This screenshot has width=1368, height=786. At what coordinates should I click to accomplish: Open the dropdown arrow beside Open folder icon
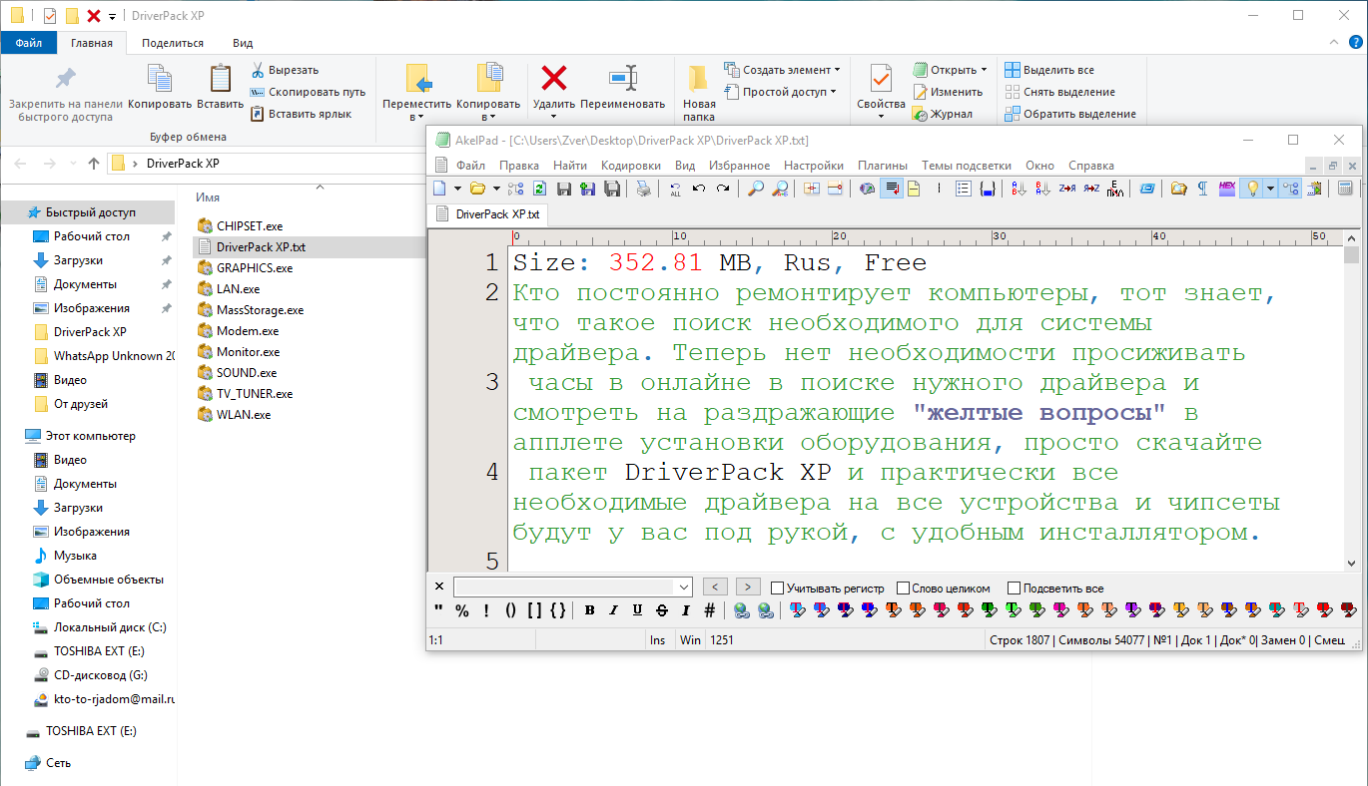pyautogui.click(x=496, y=188)
